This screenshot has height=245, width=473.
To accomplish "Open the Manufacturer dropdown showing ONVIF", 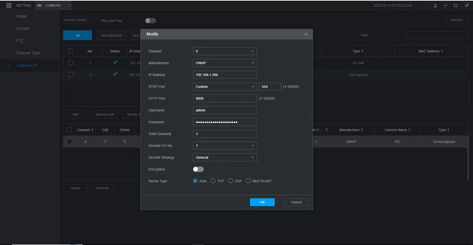I will [x=225, y=63].
